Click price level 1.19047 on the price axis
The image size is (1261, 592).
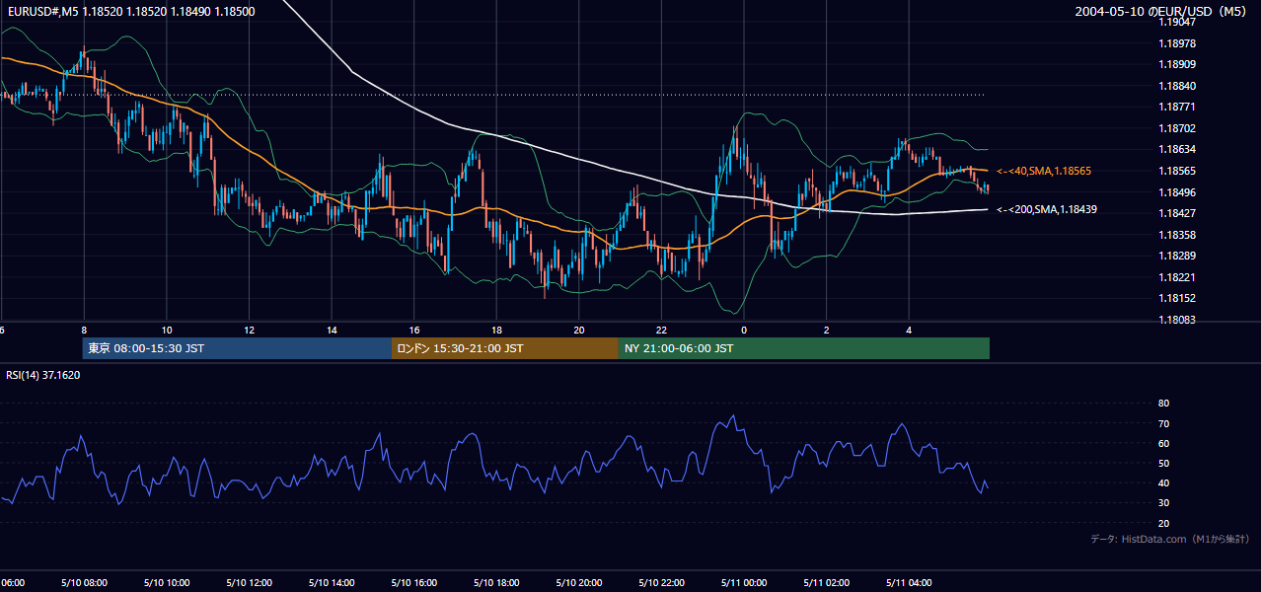[1176, 22]
